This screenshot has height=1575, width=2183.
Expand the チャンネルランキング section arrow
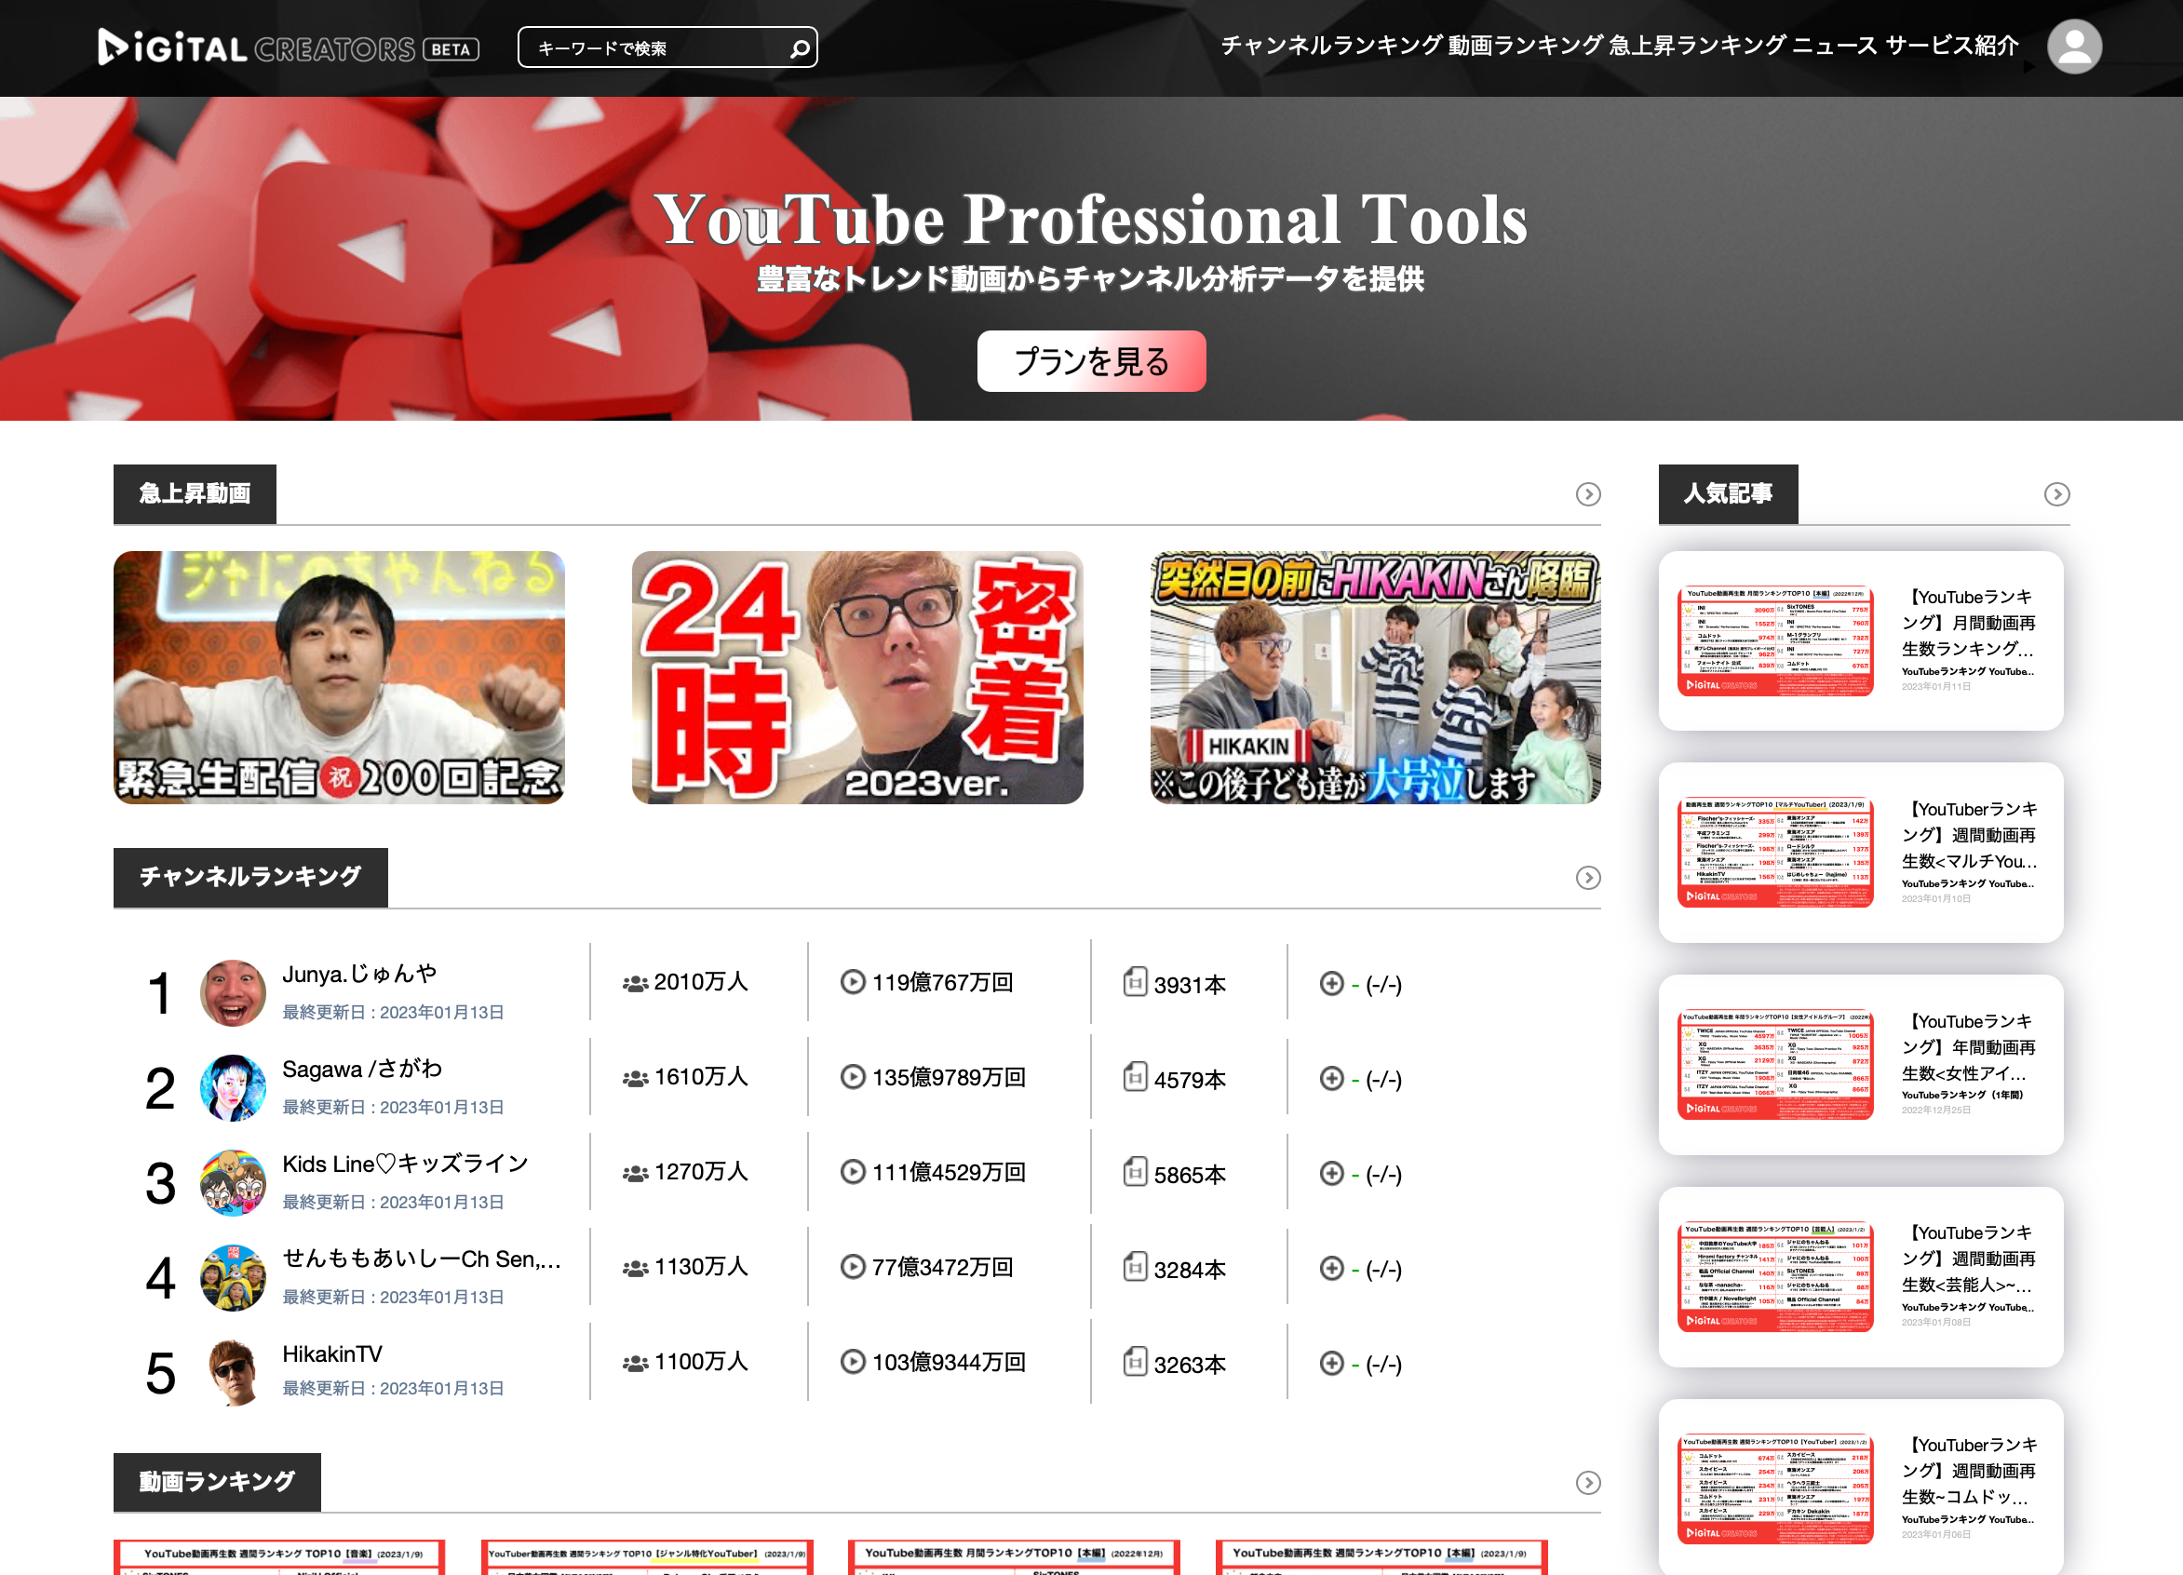pos(1587,878)
